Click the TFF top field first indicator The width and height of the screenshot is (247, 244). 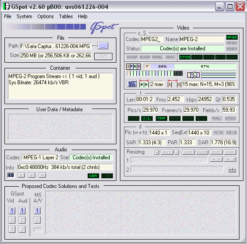pyautogui.click(x=161, y=118)
